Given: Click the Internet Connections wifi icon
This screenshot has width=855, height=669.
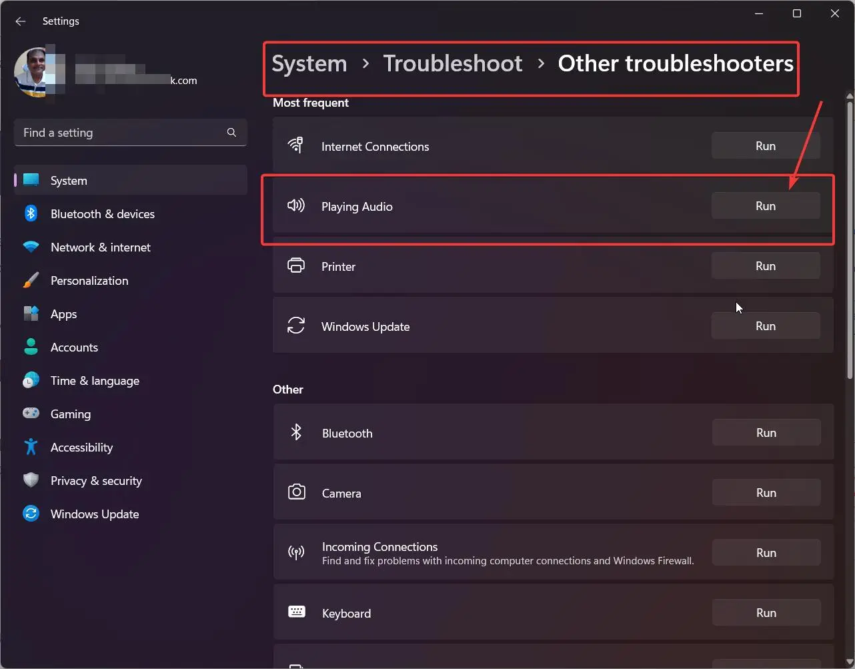Looking at the screenshot, I should click(x=295, y=145).
